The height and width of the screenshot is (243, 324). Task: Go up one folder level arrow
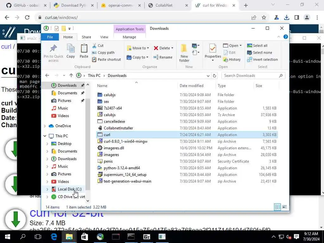[71, 75]
